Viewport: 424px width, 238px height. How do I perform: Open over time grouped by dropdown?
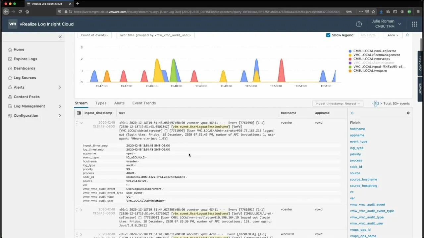(x=155, y=35)
